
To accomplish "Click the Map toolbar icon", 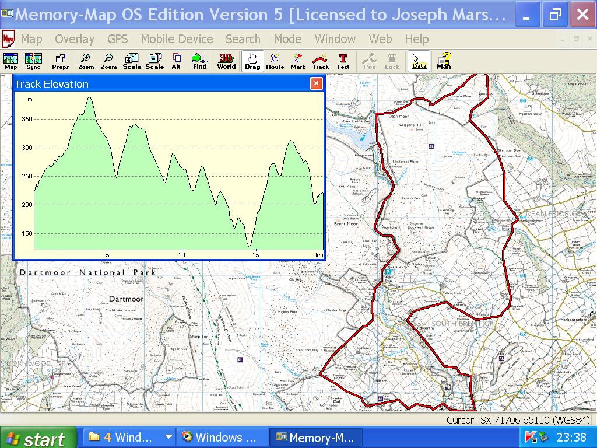I will click(10, 61).
